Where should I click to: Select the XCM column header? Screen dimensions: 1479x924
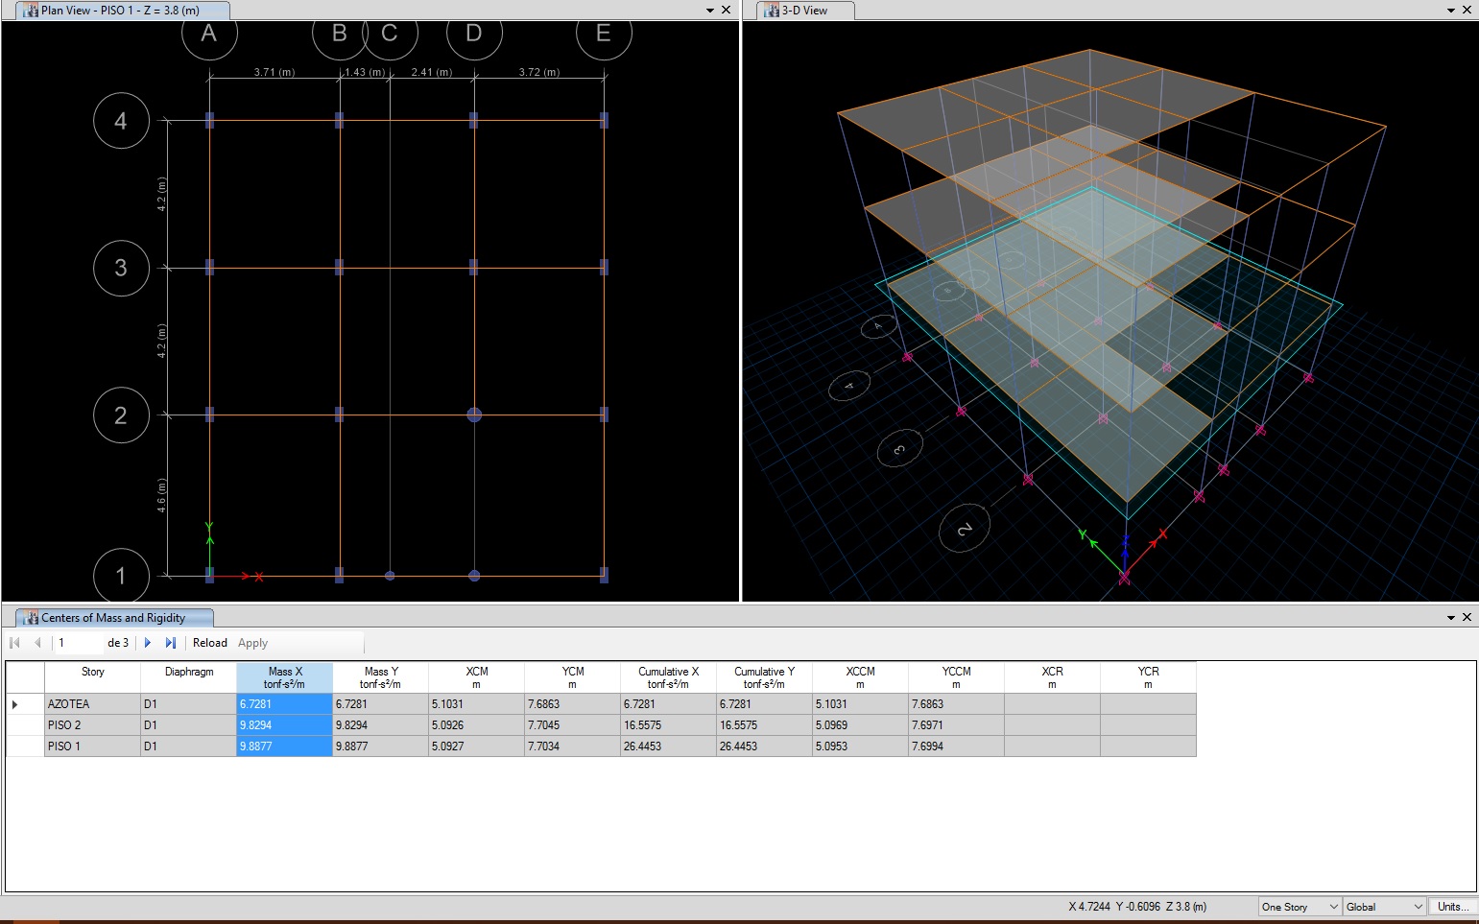point(476,677)
